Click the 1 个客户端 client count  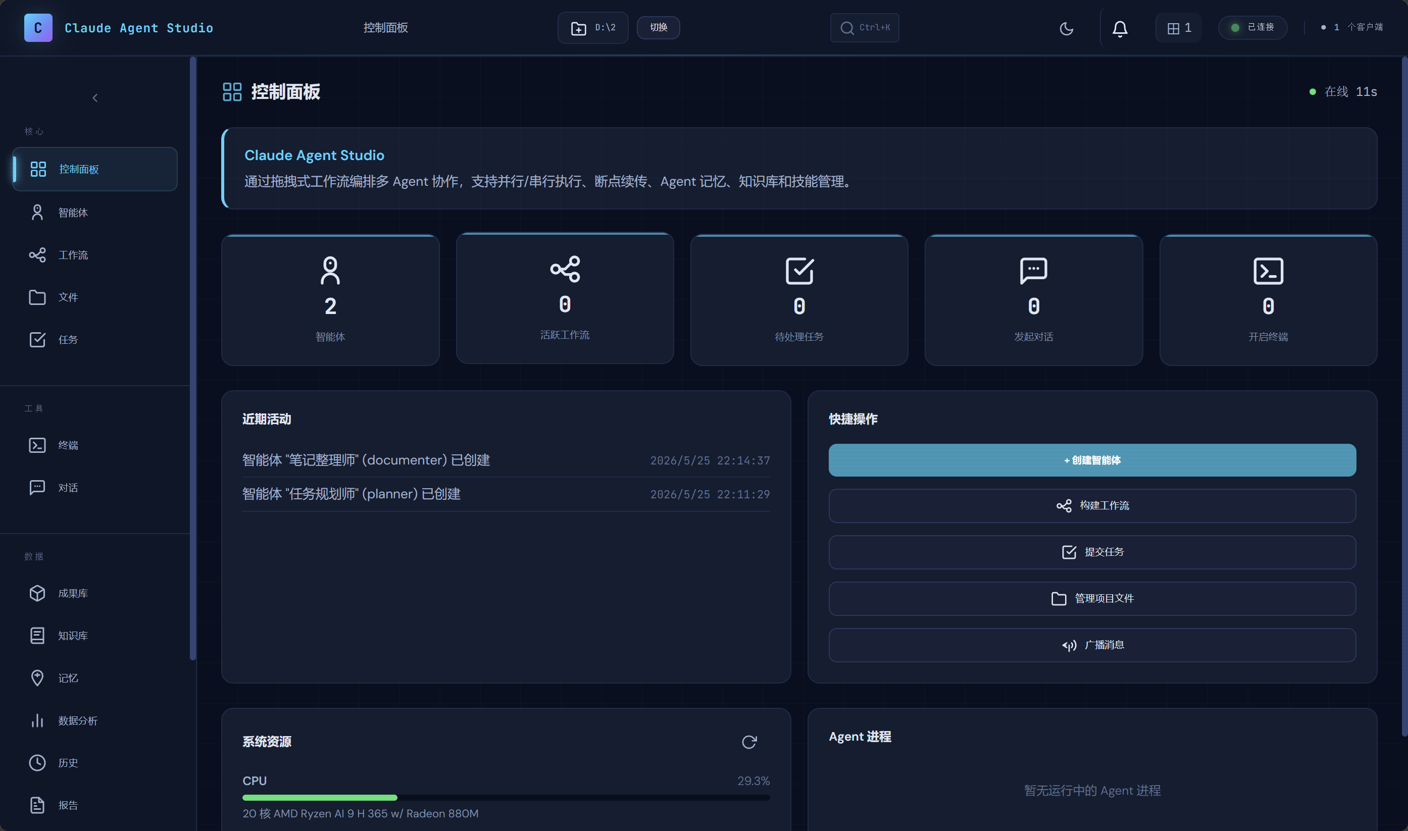point(1352,27)
